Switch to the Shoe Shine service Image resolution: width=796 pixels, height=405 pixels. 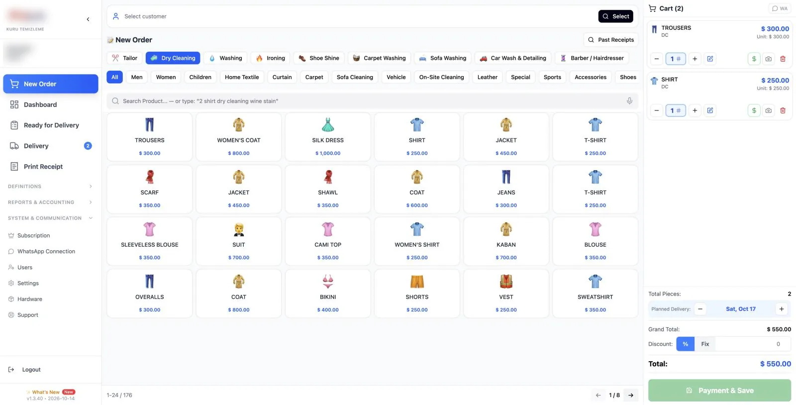tap(319, 58)
